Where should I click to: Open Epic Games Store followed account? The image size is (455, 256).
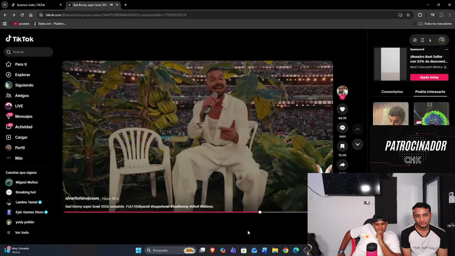point(30,212)
